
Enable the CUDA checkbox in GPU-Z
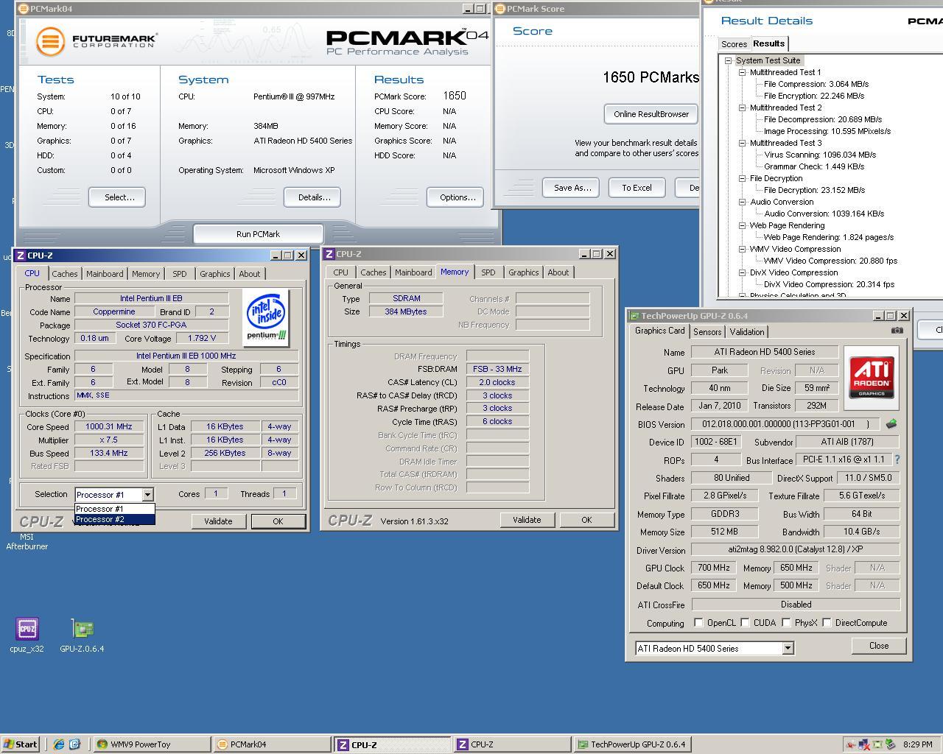(x=745, y=623)
